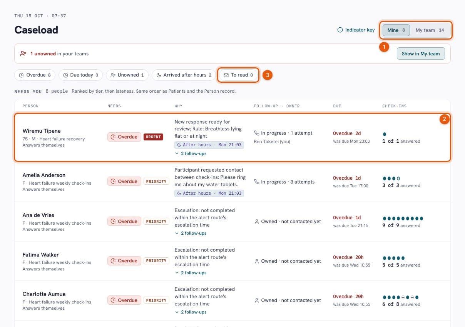
Task: Click 9 of 9 answered text
Action: pos(401,225)
